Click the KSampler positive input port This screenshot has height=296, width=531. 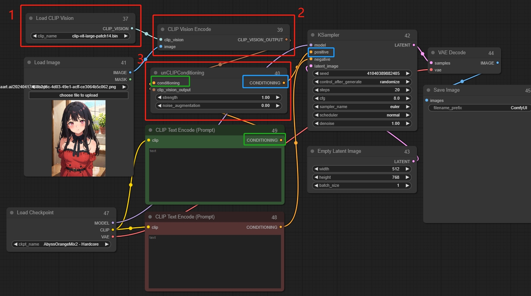click(x=311, y=52)
